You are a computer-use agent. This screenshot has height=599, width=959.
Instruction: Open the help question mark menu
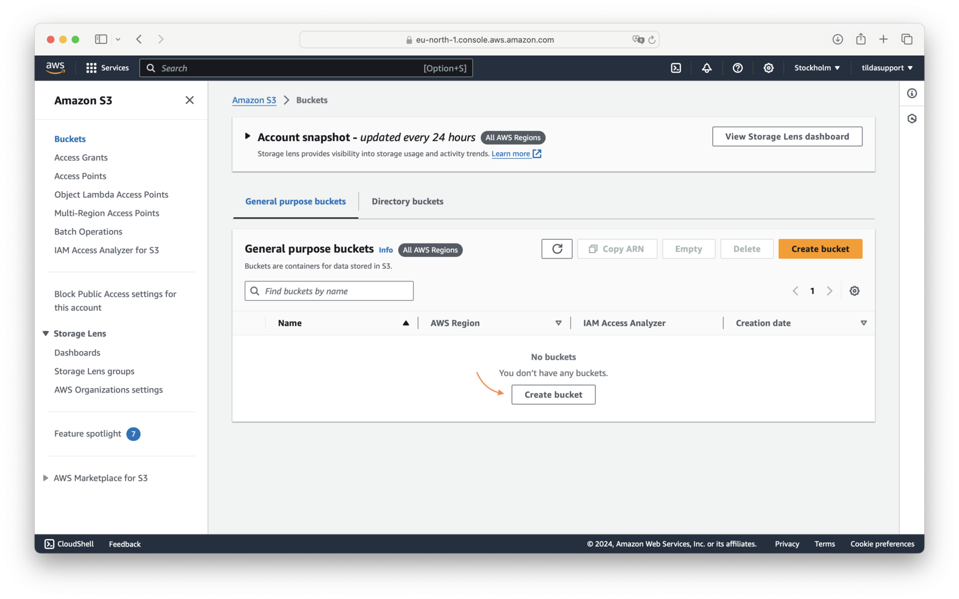click(x=738, y=68)
